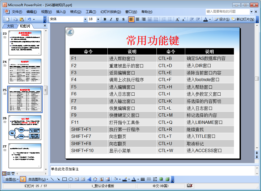
Task: Align text right
Action: click(x=143, y=19)
